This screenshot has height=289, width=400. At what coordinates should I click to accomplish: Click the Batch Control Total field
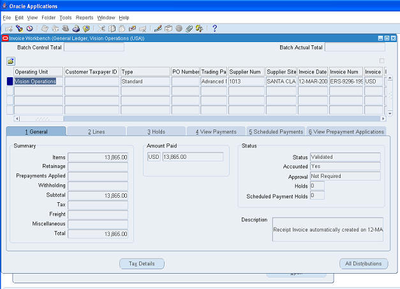click(x=94, y=47)
